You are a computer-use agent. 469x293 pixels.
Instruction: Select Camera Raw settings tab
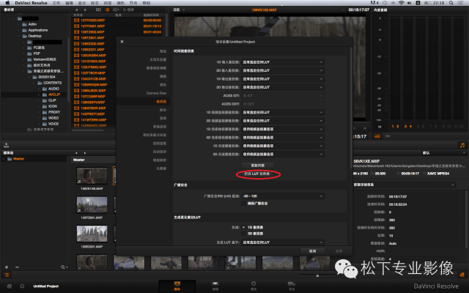tap(156, 93)
